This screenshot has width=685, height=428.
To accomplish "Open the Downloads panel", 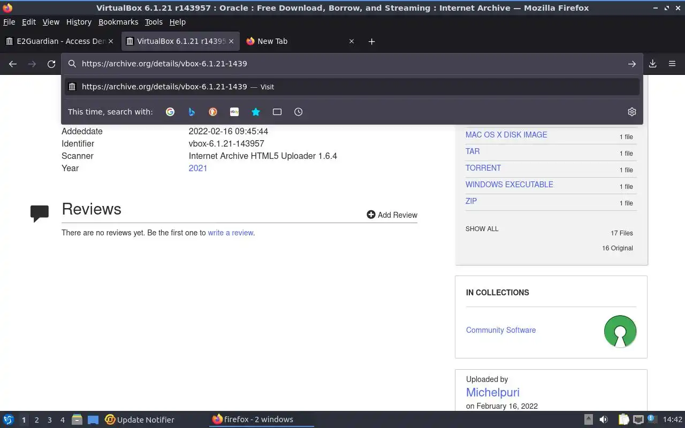I will [x=653, y=64].
